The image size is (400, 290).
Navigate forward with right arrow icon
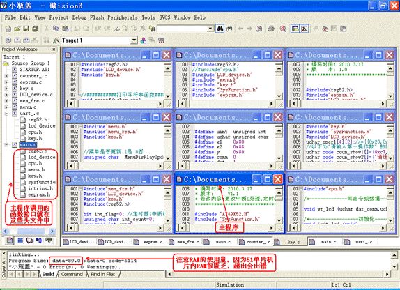(249, 29)
